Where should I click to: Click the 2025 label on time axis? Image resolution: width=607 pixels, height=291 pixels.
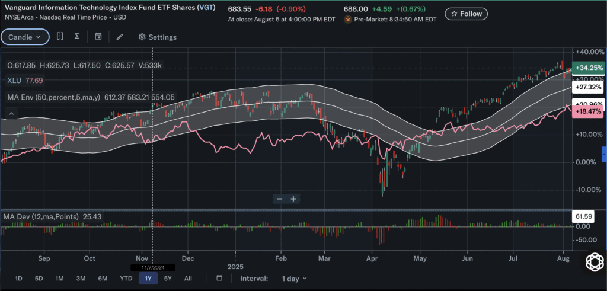235,267
